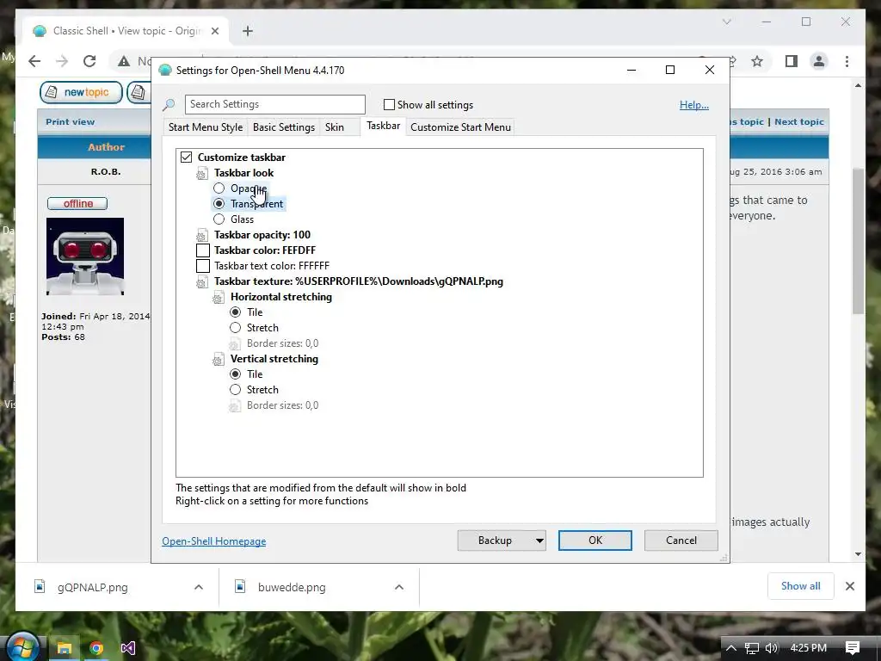Click the Taskbar color FEFDFF swatch
Viewport: 881px width, 661px height.
pos(203,250)
